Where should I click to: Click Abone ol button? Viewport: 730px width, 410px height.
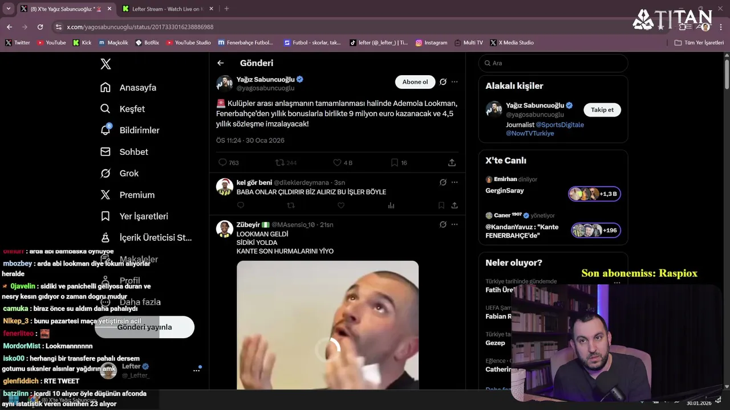pyautogui.click(x=415, y=82)
